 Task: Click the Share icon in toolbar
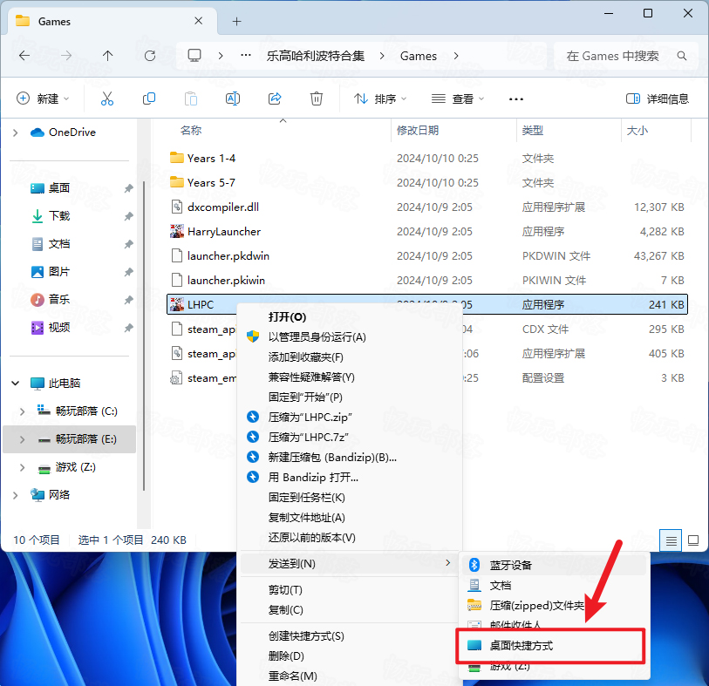pyautogui.click(x=275, y=98)
